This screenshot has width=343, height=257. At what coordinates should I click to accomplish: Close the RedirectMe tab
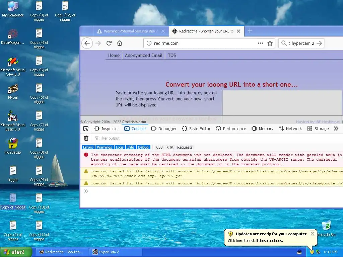[238, 31]
